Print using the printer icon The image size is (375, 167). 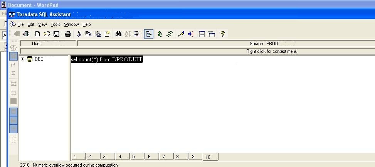[68, 34]
